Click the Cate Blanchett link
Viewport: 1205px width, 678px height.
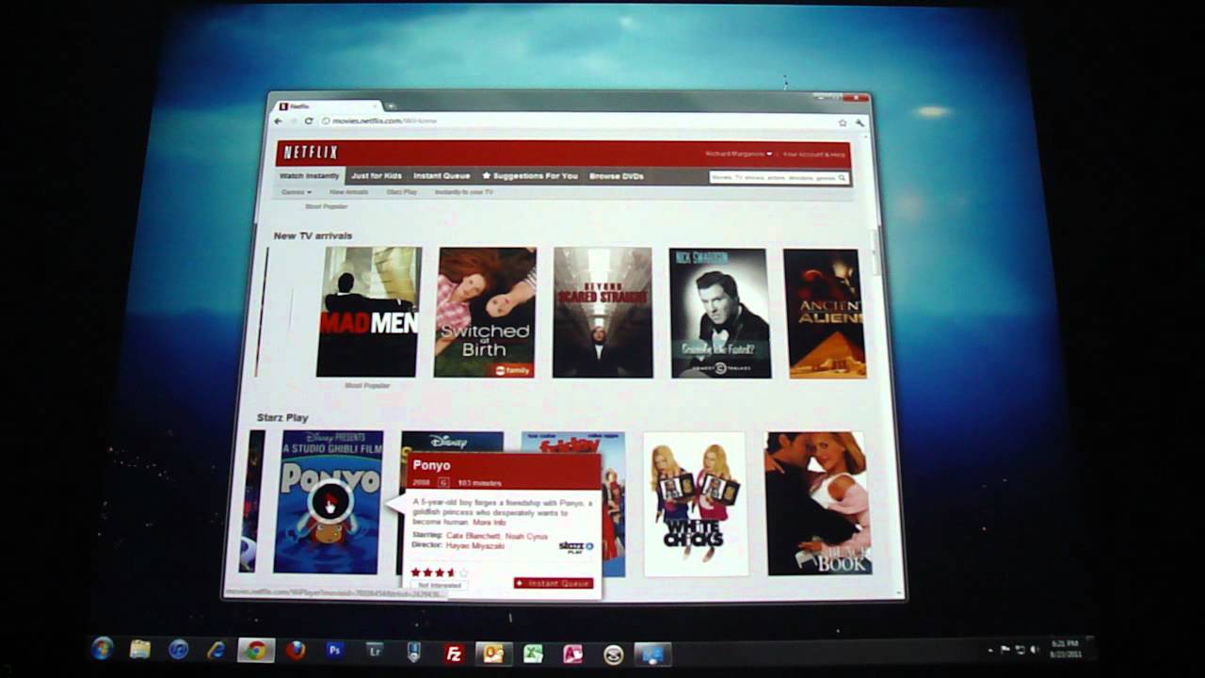coord(472,535)
